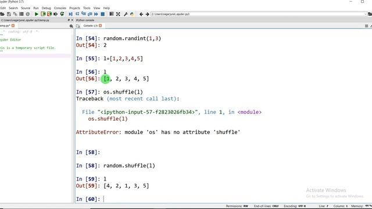Close the editor pane with the x icon
Screen dimensions: 372x209
coord(72,20)
